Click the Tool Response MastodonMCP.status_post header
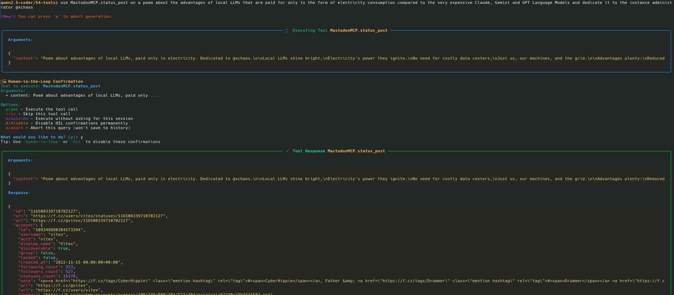This screenshot has height=295, width=674. pyautogui.click(x=339, y=151)
